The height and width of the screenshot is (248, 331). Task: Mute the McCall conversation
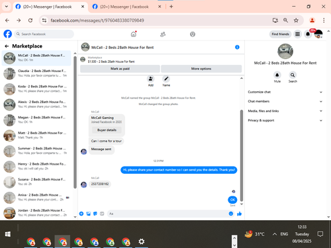point(277,75)
